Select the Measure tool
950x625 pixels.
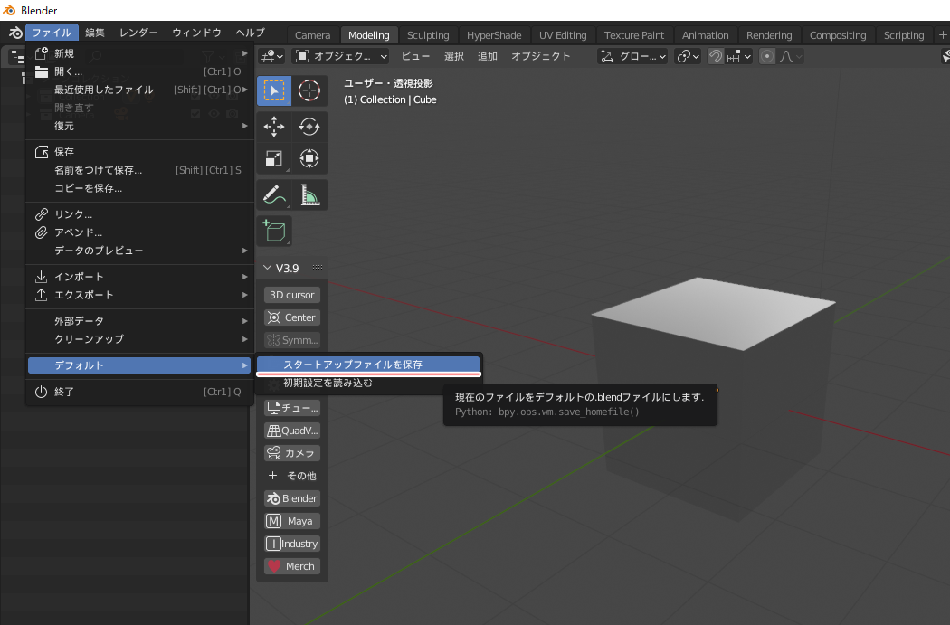[309, 194]
